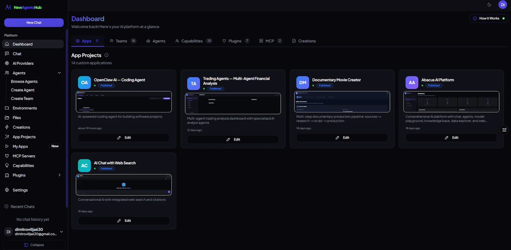
Task: Click the Trading Agents card title
Action: [x=236, y=81]
